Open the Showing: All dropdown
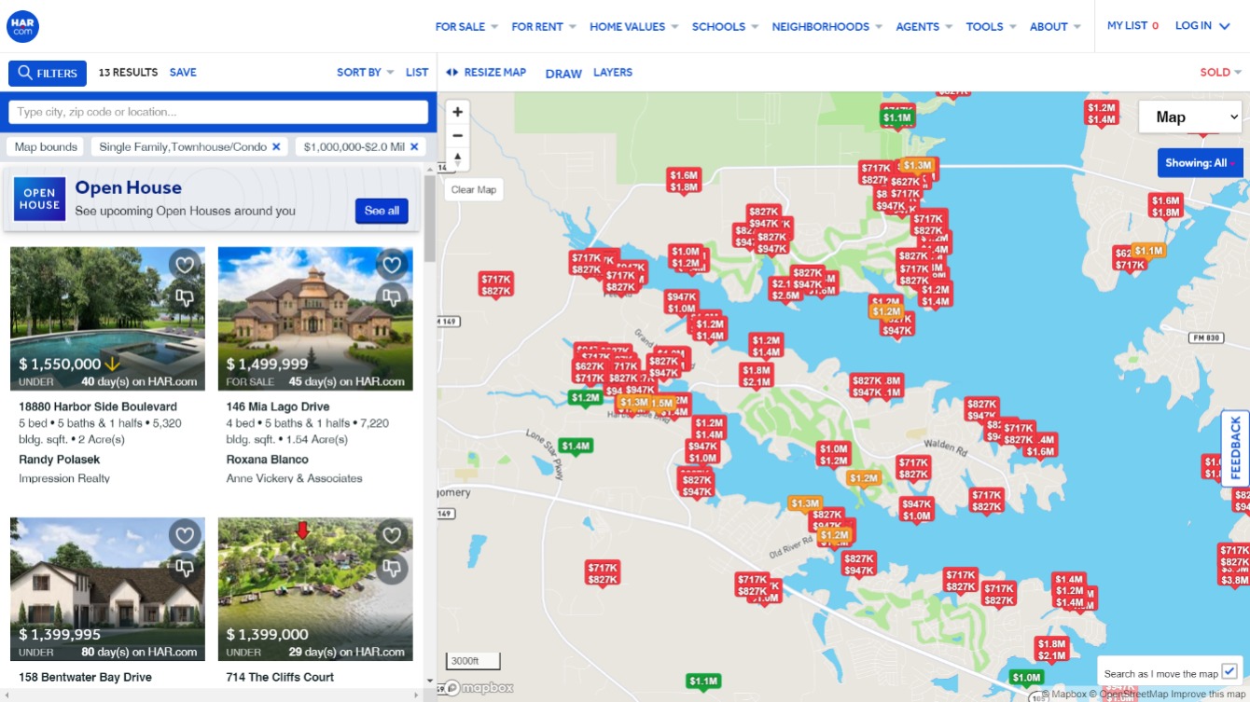The image size is (1250, 702). (x=1200, y=162)
